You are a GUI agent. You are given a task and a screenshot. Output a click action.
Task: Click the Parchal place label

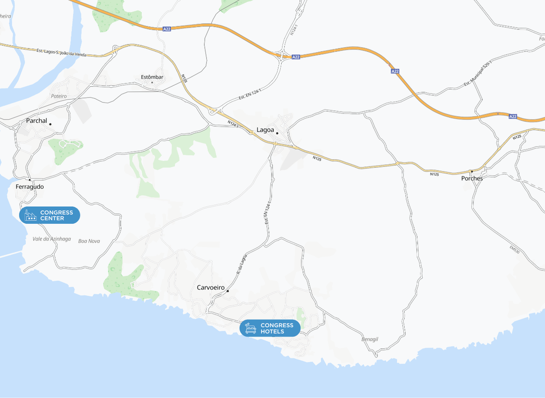(37, 121)
